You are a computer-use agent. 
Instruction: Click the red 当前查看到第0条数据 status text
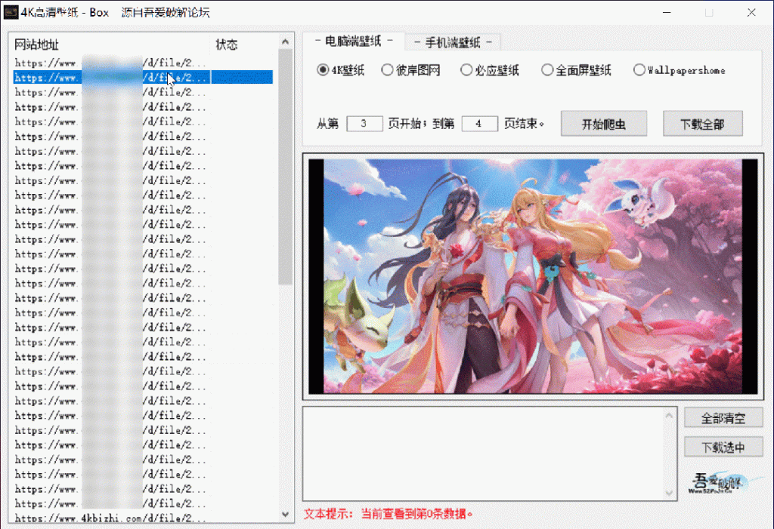point(416,514)
